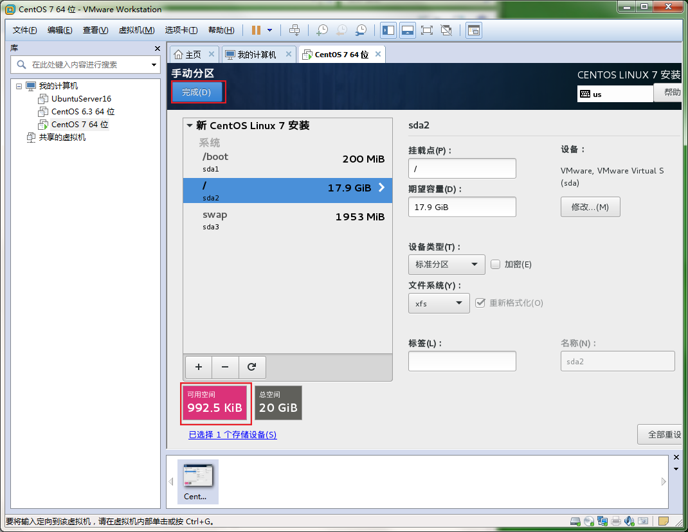This screenshot has height=532, width=688.
Task: Toggle the 重新格式化(O) checkbox
Action: 480,303
